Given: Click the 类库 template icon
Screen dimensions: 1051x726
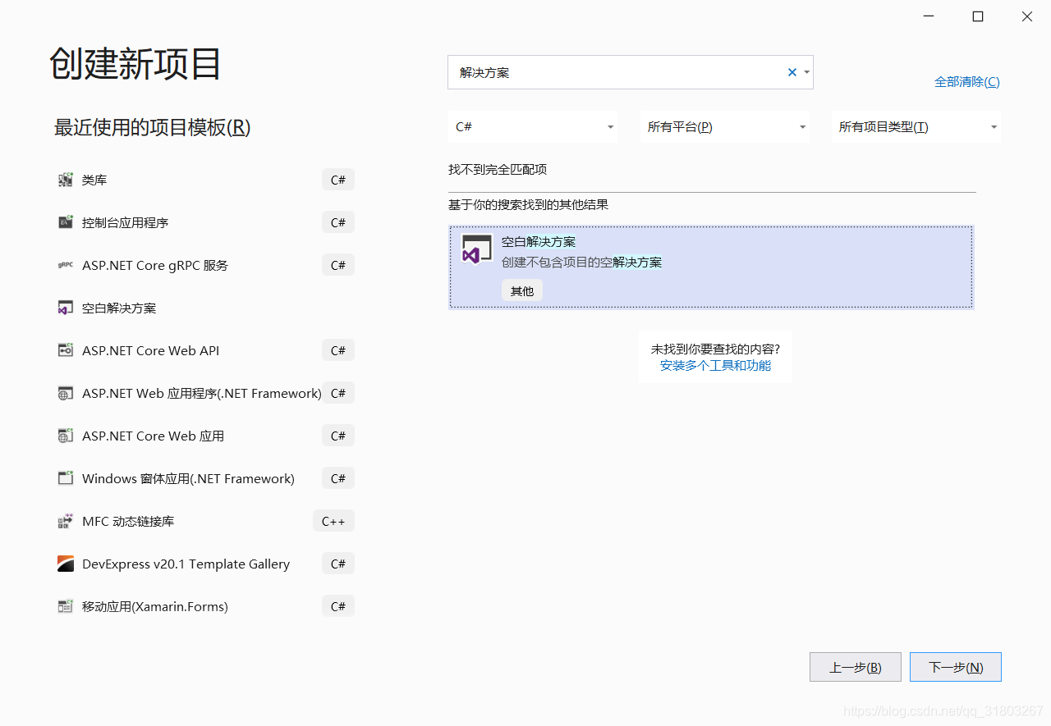Looking at the screenshot, I should pyautogui.click(x=66, y=180).
